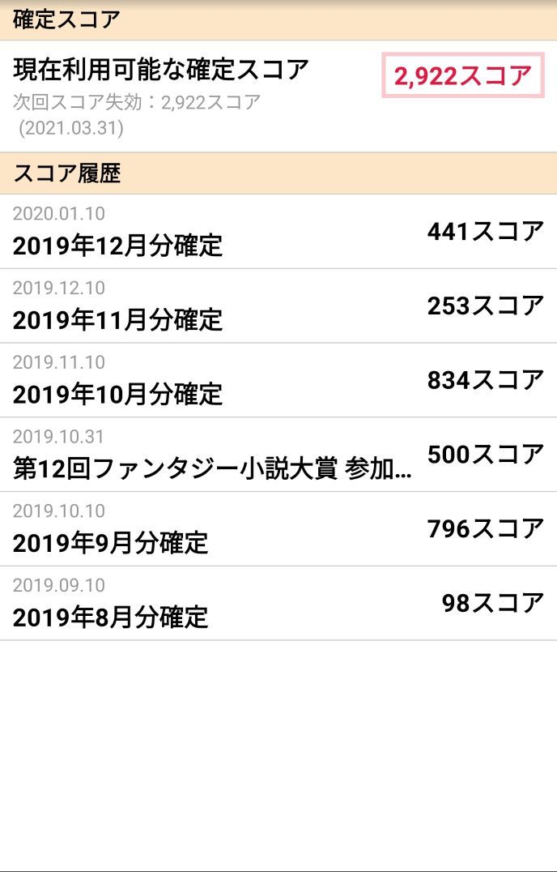Click the 253スコア value
The width and height of the screenshot is (557, 872).
[x=485, y=306]
